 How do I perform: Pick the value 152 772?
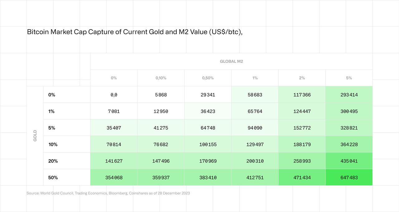[x=302, y=128]
